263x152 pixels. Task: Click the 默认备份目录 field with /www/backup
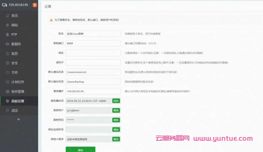(x=93, y=82)
